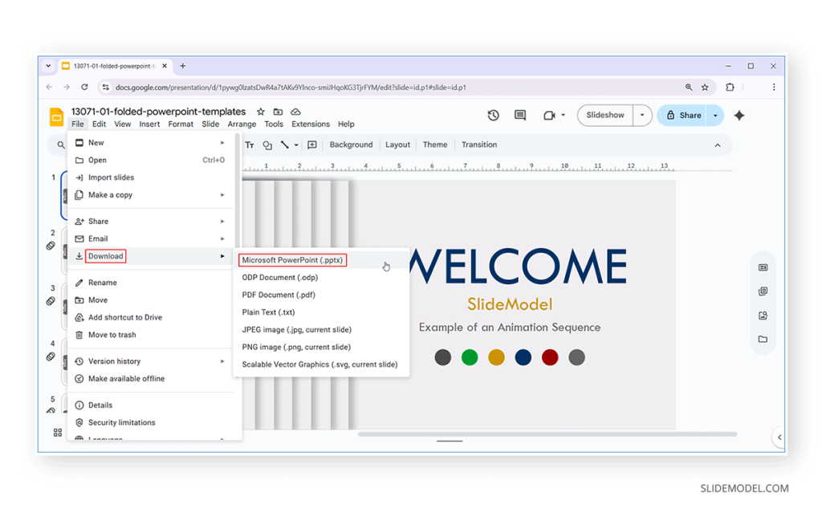
Task: Check the cloud save status icon
Action: pyautogui.click(x=295, y=112)
